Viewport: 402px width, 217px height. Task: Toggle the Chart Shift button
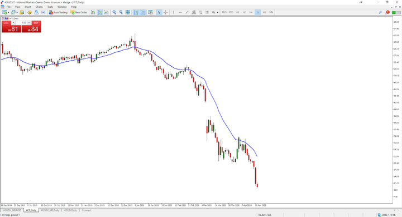[142, 12]
